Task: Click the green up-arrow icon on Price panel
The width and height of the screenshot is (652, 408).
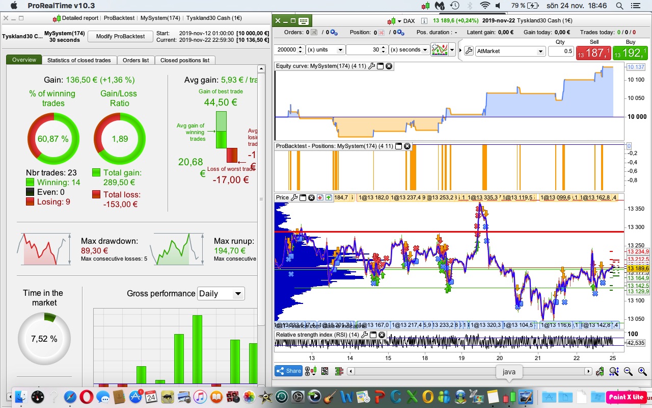Action: pyautogui.click(x=329, y=198)
